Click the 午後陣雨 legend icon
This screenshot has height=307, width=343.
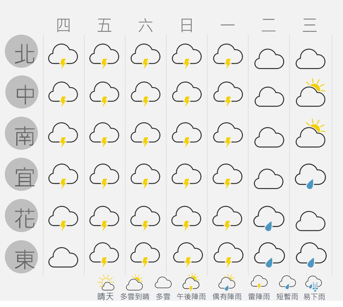(191, 283)
